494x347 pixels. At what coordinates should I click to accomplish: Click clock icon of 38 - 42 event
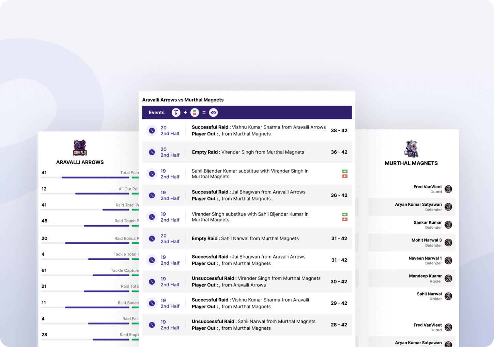tap(152, 131)
